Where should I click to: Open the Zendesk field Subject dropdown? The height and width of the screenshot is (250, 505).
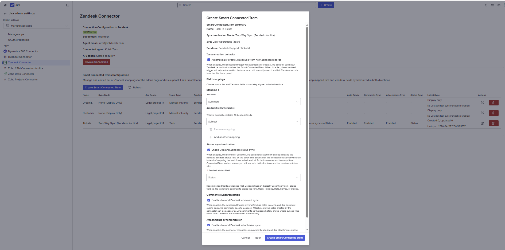tap(253, 121)
